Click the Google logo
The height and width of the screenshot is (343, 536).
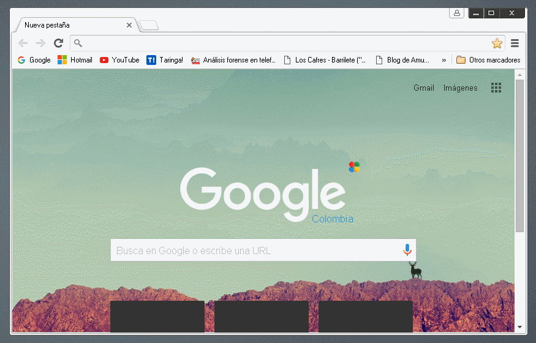[x=263, y=194]
